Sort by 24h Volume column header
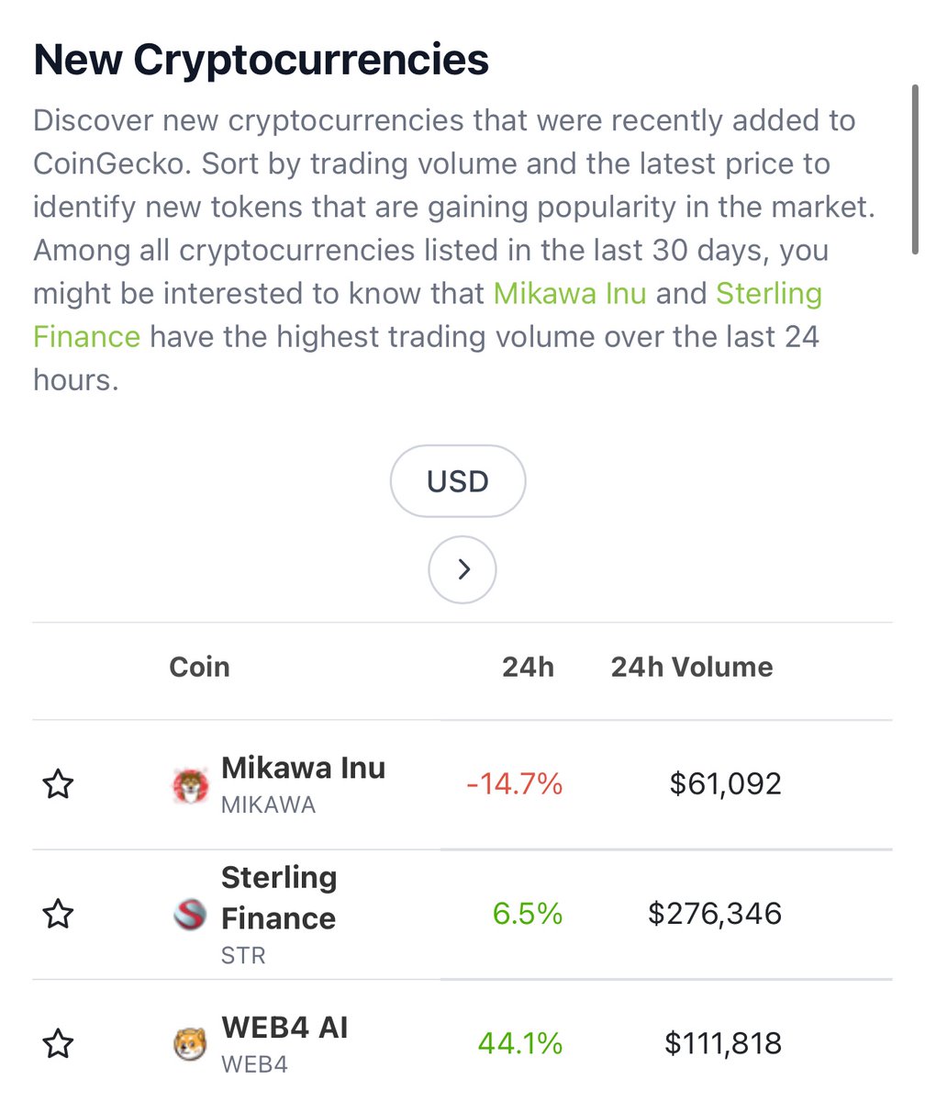 click(x=692, y=667)
